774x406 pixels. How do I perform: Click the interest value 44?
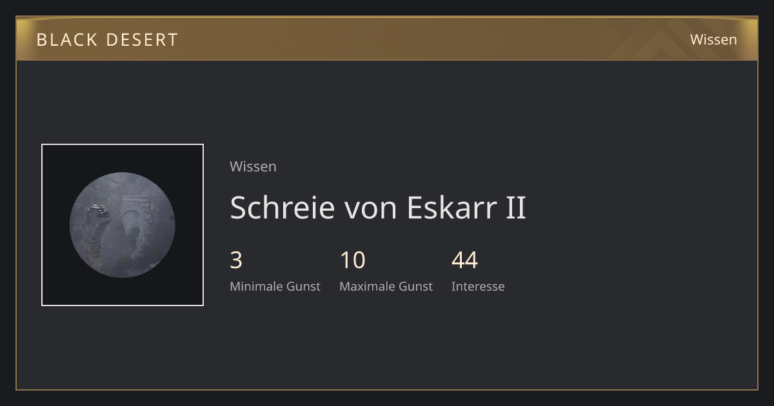point(464,260)
